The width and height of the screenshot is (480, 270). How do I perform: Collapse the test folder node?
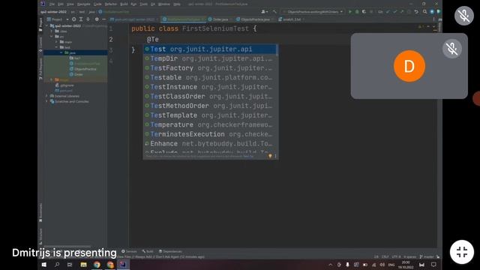point(56,47)
